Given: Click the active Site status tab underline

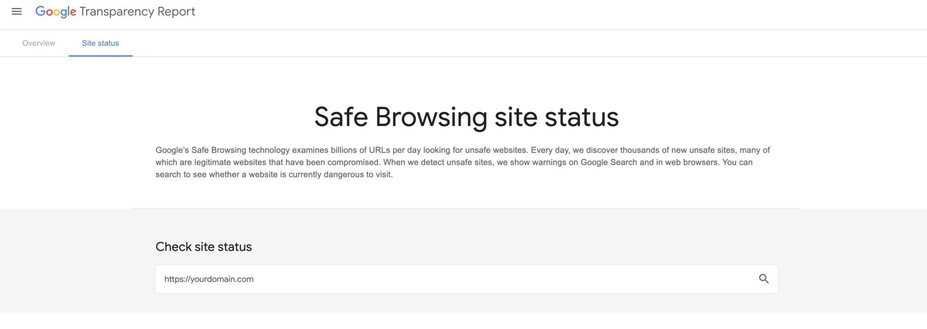Looking at the screenshot, I should click(100, 55).
